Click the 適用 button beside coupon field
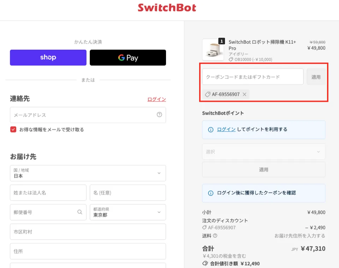This screenshot has width=339, height=268. point(316,77)
